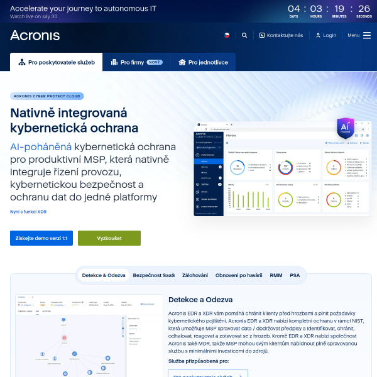Open the hamburger Menu icon

[367, 35]
